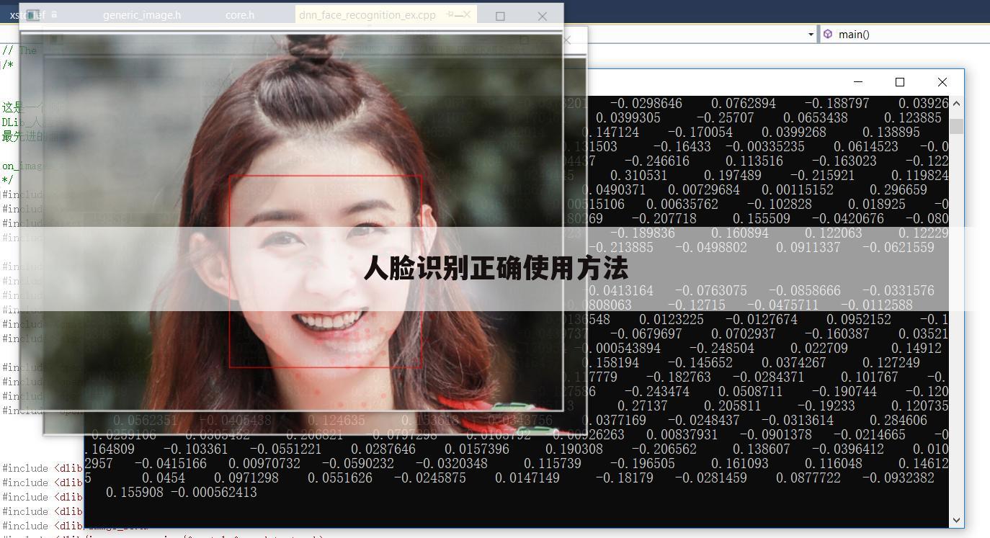990x538 pixels.
Task: Switch to the generic_image.h editor tab
Action: [142, 15]
